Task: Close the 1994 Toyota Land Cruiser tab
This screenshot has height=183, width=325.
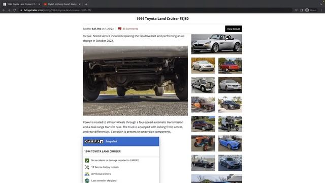Action: click(x=39, y=4)
